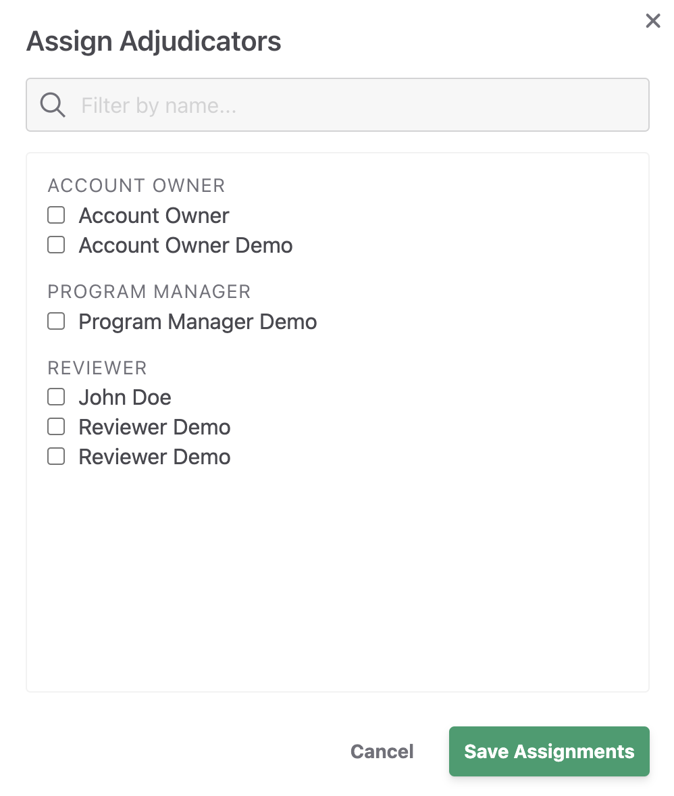The height and width of the screenshot is (796, 674).
Task: Cancel the adjudicator assignment
Action: (382, 751)
